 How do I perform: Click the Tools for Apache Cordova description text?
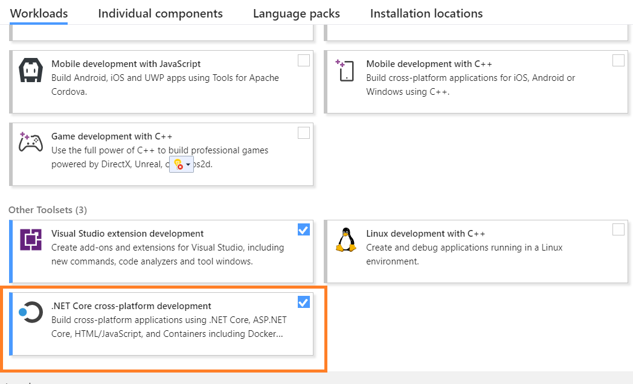tap(165, 85)
